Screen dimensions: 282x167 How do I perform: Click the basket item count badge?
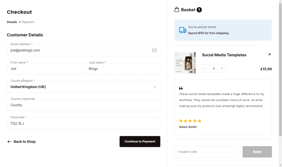pyautogui.click(x=199, y=9)
